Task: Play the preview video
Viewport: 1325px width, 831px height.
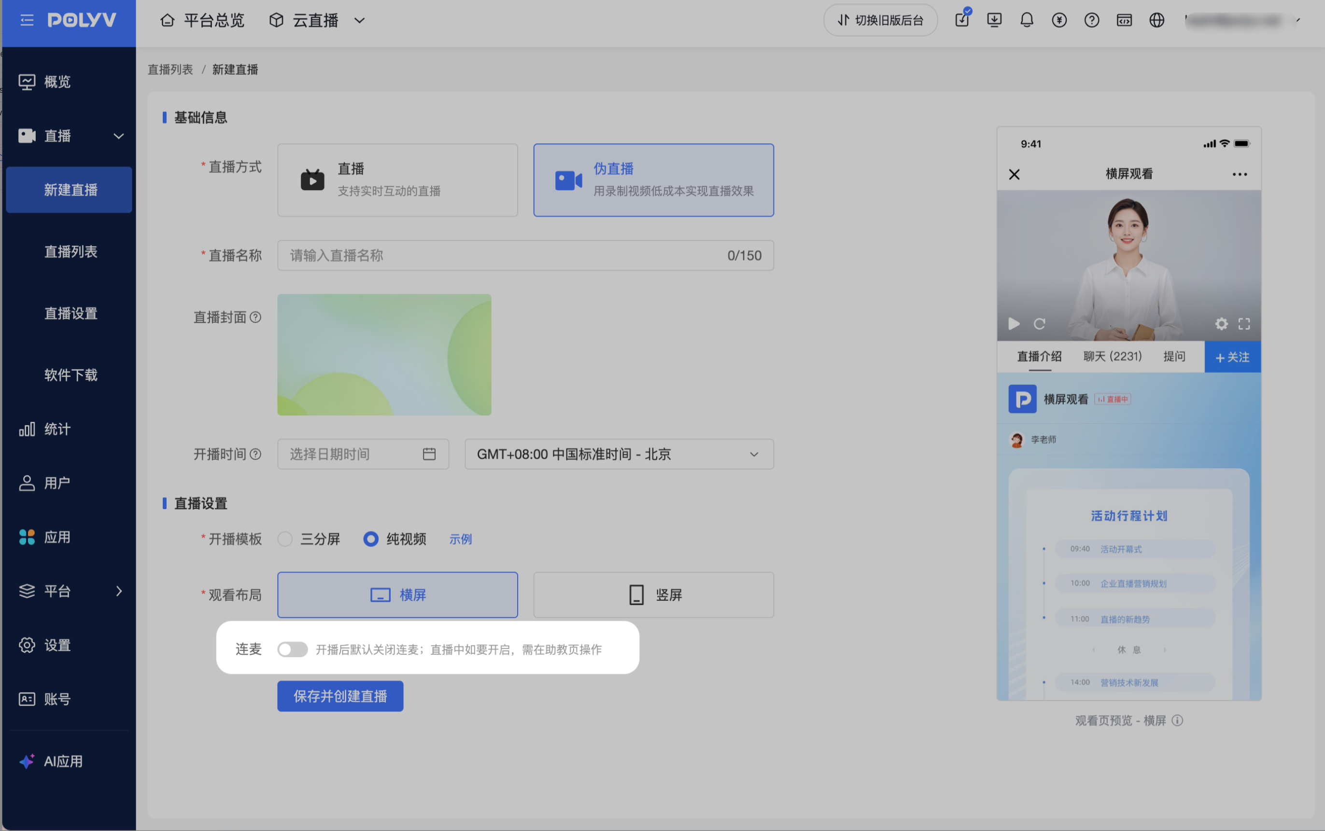Action: 1014,324
